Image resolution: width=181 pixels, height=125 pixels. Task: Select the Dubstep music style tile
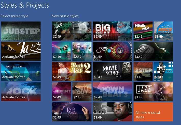tap(21, 31)
